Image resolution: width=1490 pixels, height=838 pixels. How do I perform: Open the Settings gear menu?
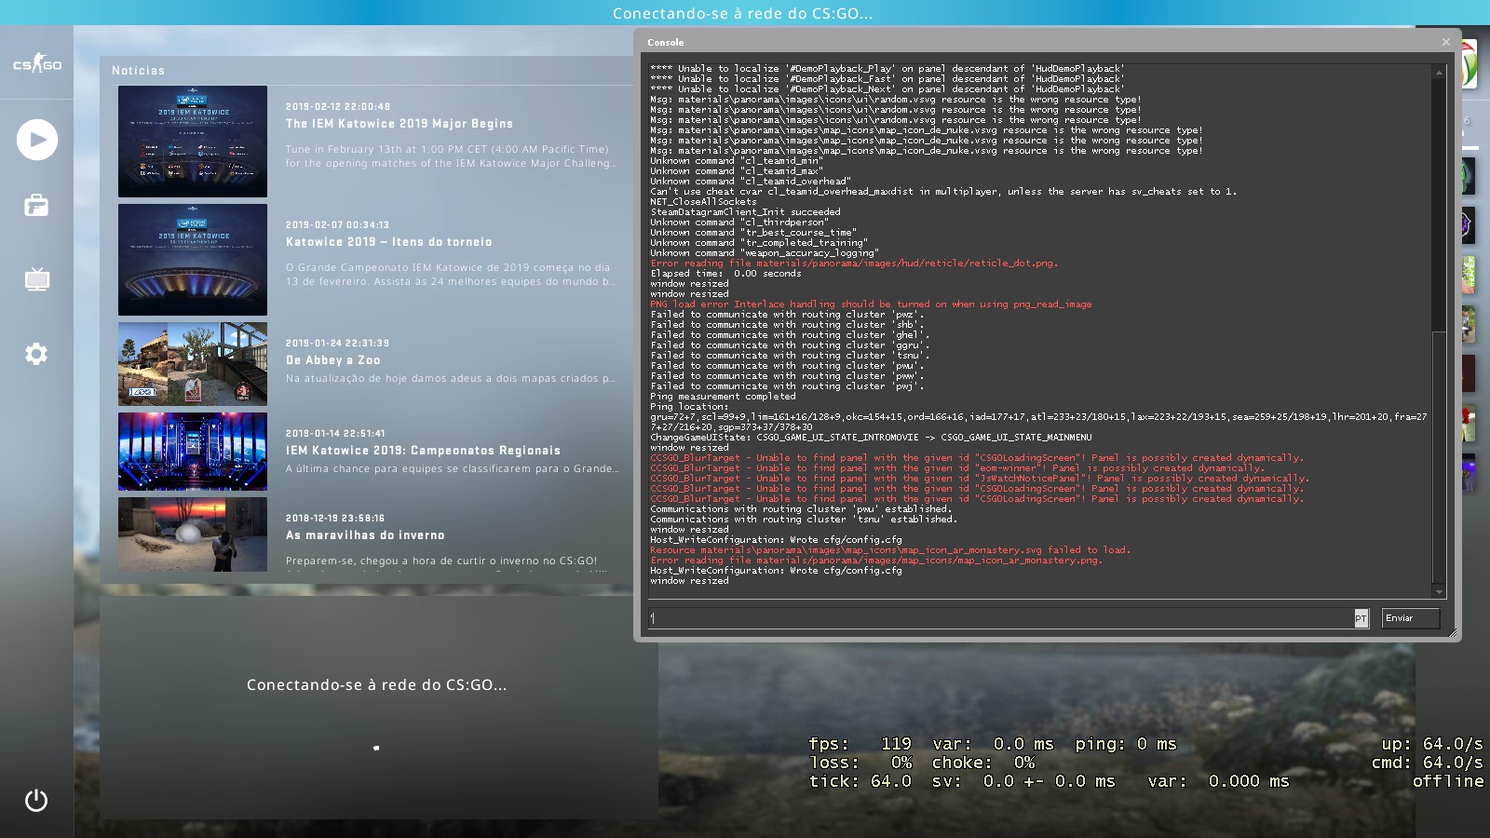36,354
